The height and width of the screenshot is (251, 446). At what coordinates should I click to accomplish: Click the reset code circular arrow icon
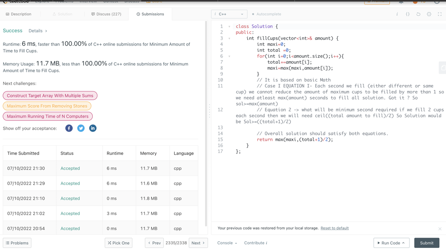pyautogui.click(x=418, y=14)
